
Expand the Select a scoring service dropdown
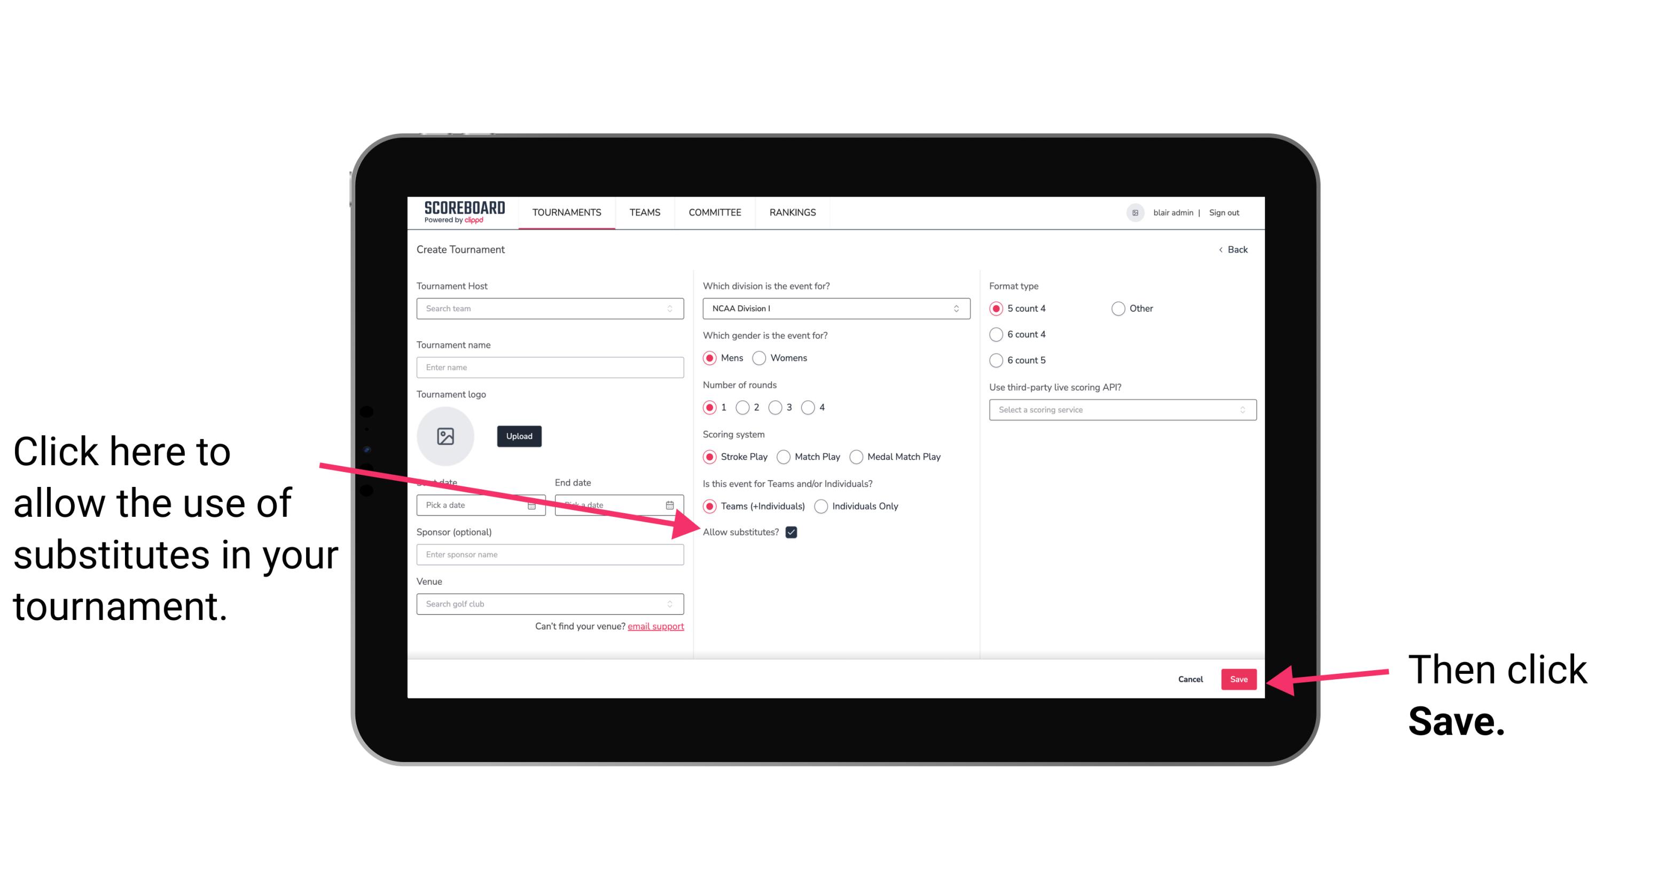click(1119, 410)
